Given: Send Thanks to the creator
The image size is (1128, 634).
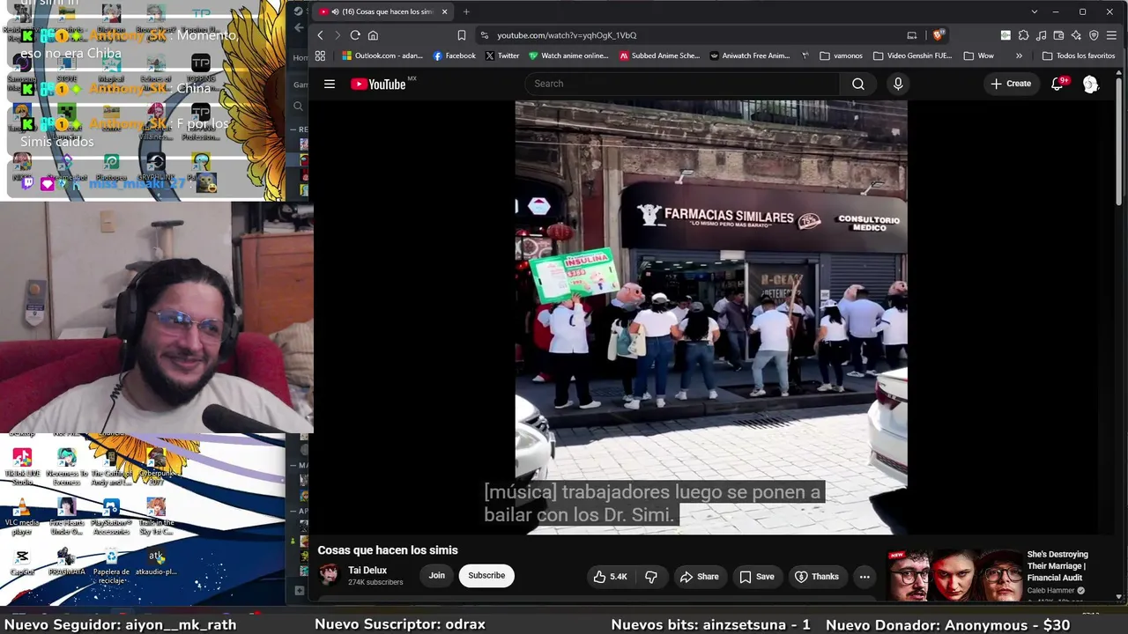Looking at the screenshot, I should (817, 577).
